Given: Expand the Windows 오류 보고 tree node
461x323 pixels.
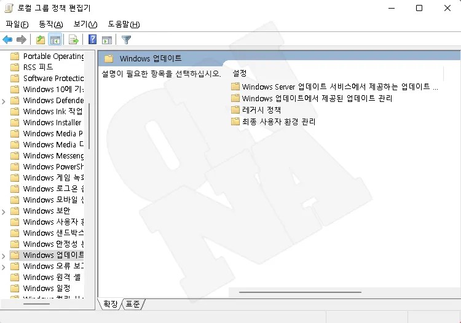Looking at the screenshot, I should click(4, 267).
